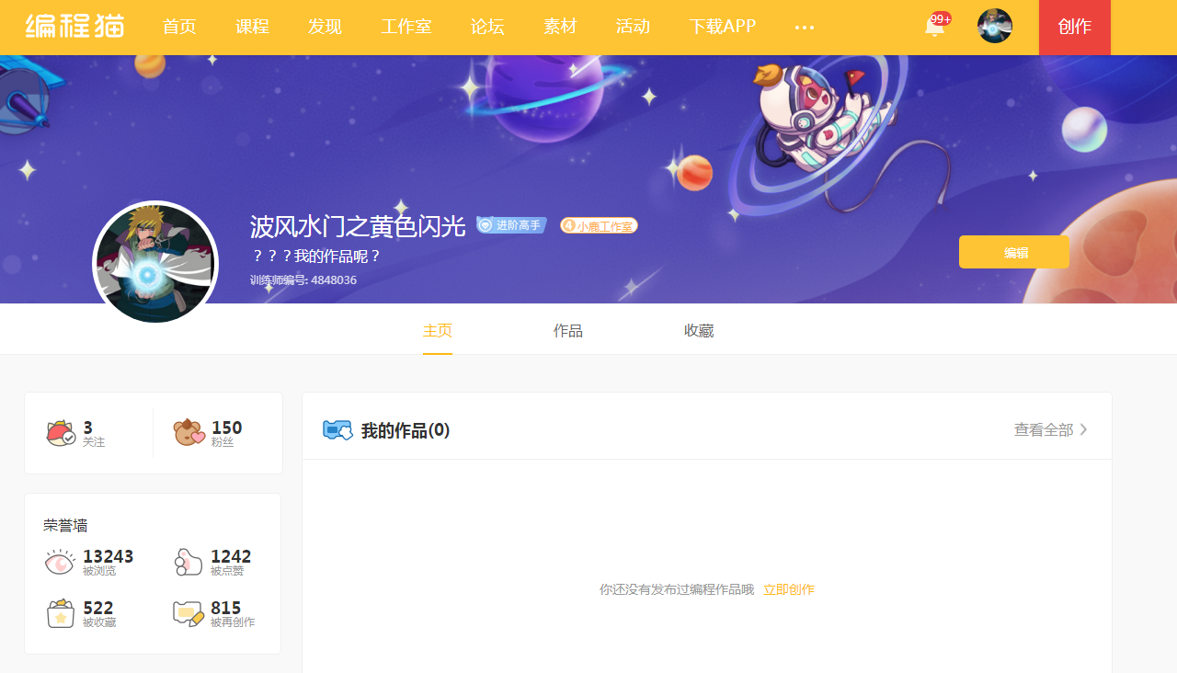Click the yellow 编辑 button

tap(1014, 252)
